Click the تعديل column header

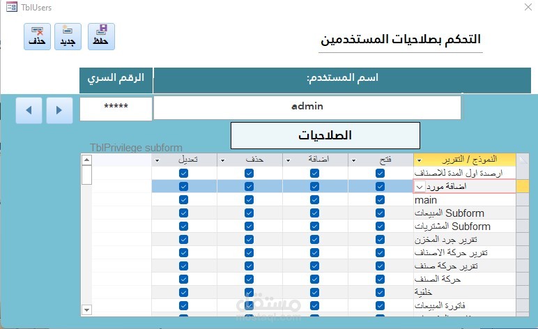pos(184,160)
